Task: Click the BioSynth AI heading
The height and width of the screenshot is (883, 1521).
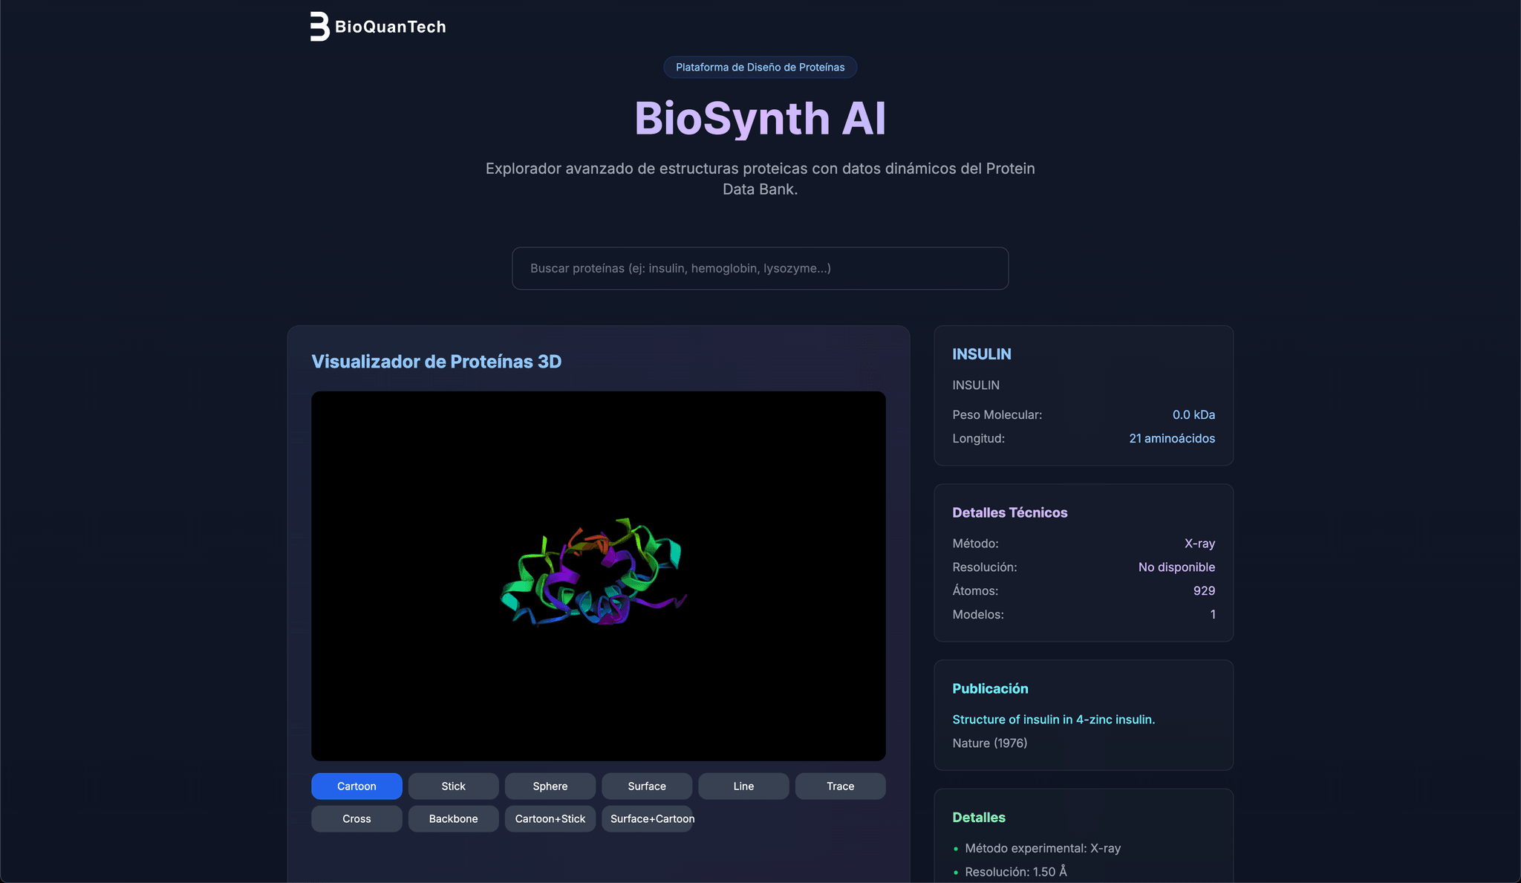Action: point(760,117)
